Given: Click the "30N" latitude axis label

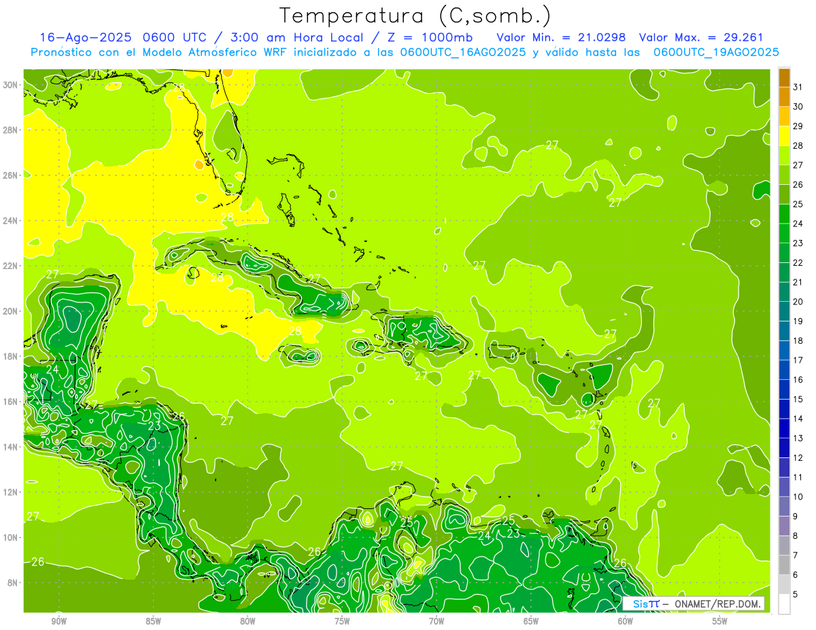Looking at the screenshot, I should pos(11,85).
